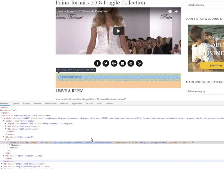This screenshot has width=224, height=169.
Task: Click the Join 5 Star Wedding heading
Action: pyautogui.click(x=205, y=19)
